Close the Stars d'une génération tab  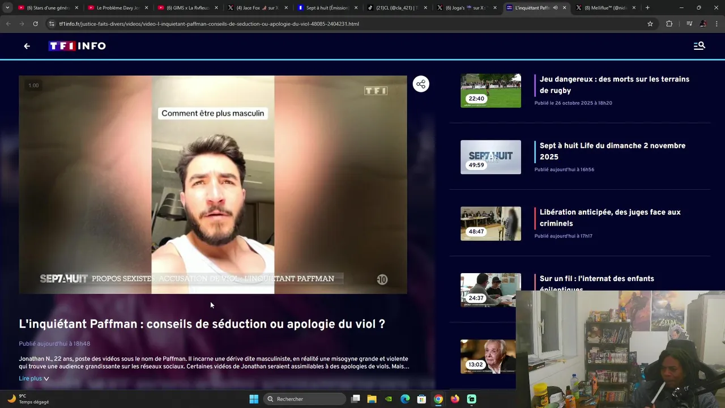tap(76, 8)
